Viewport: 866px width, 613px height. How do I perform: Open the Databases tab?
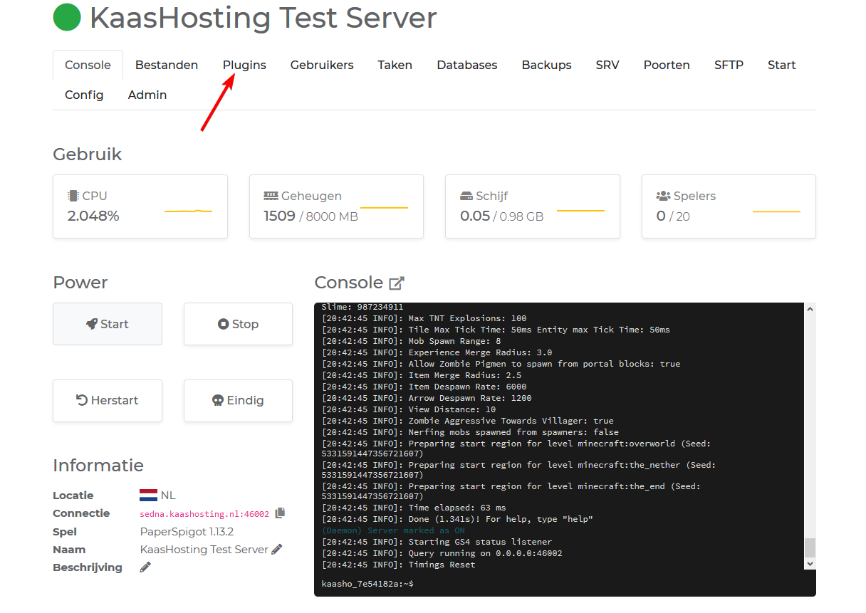[x=466, y=65]
